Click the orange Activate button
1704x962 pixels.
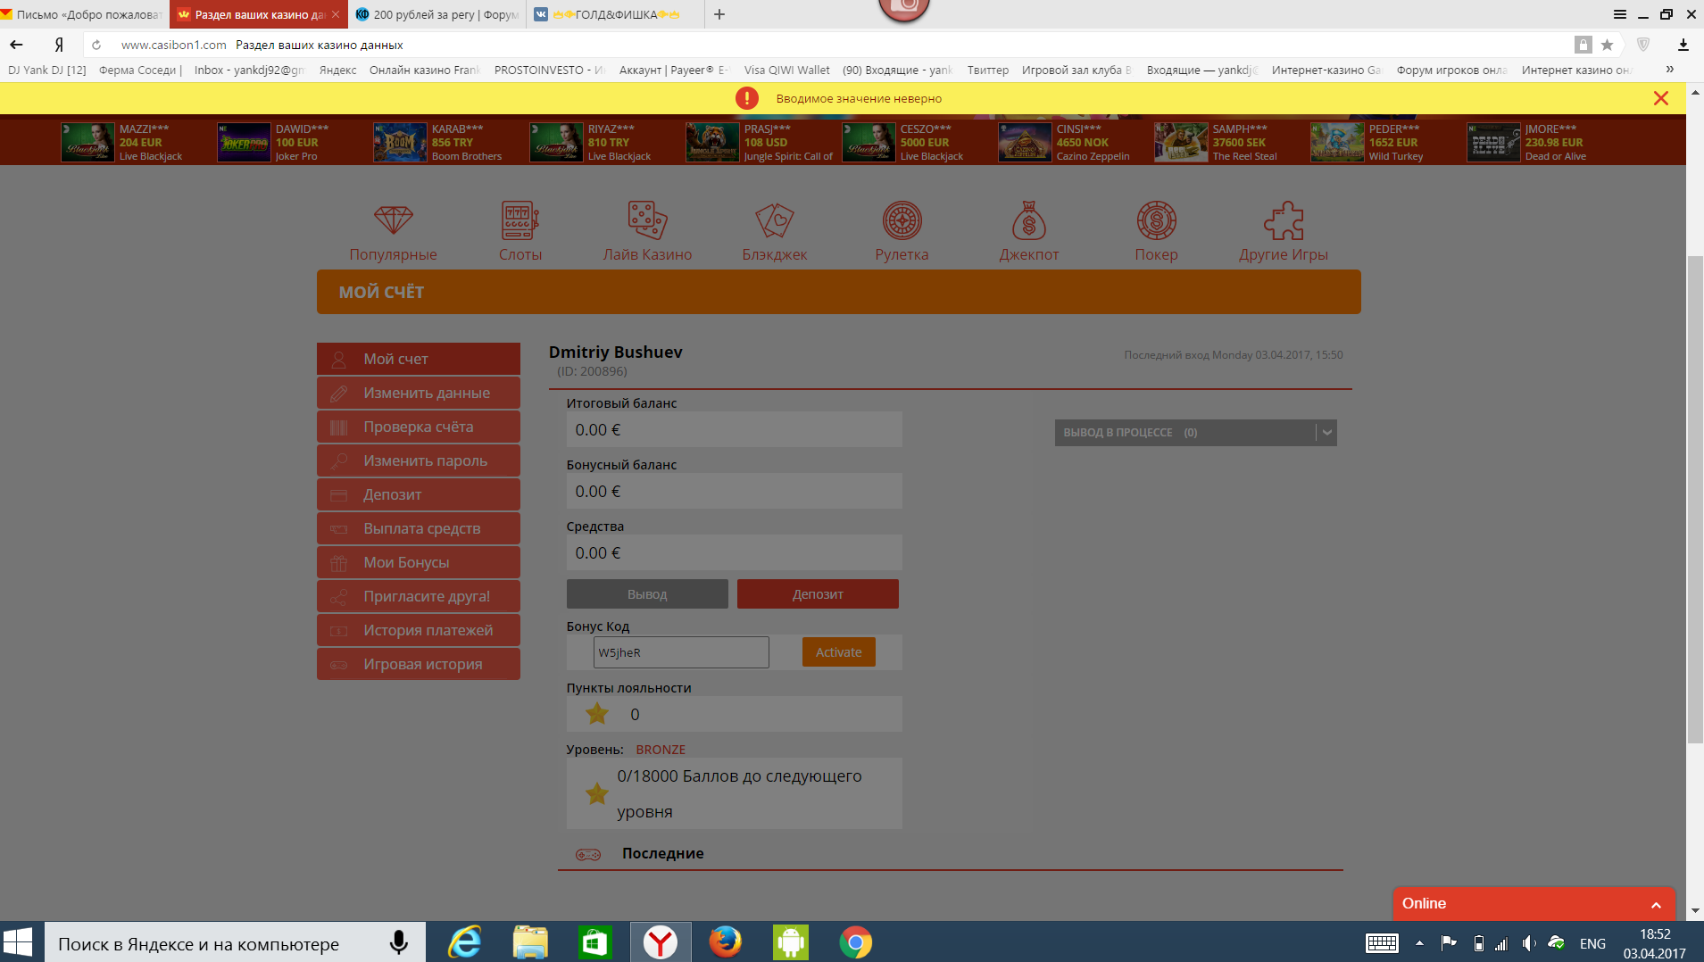pyautogui.click(x=838, y=652)
